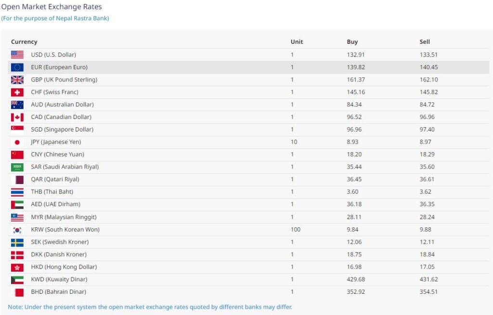
Task: Click the Open Market Exchange Rates heading
Action: point(52,7)
